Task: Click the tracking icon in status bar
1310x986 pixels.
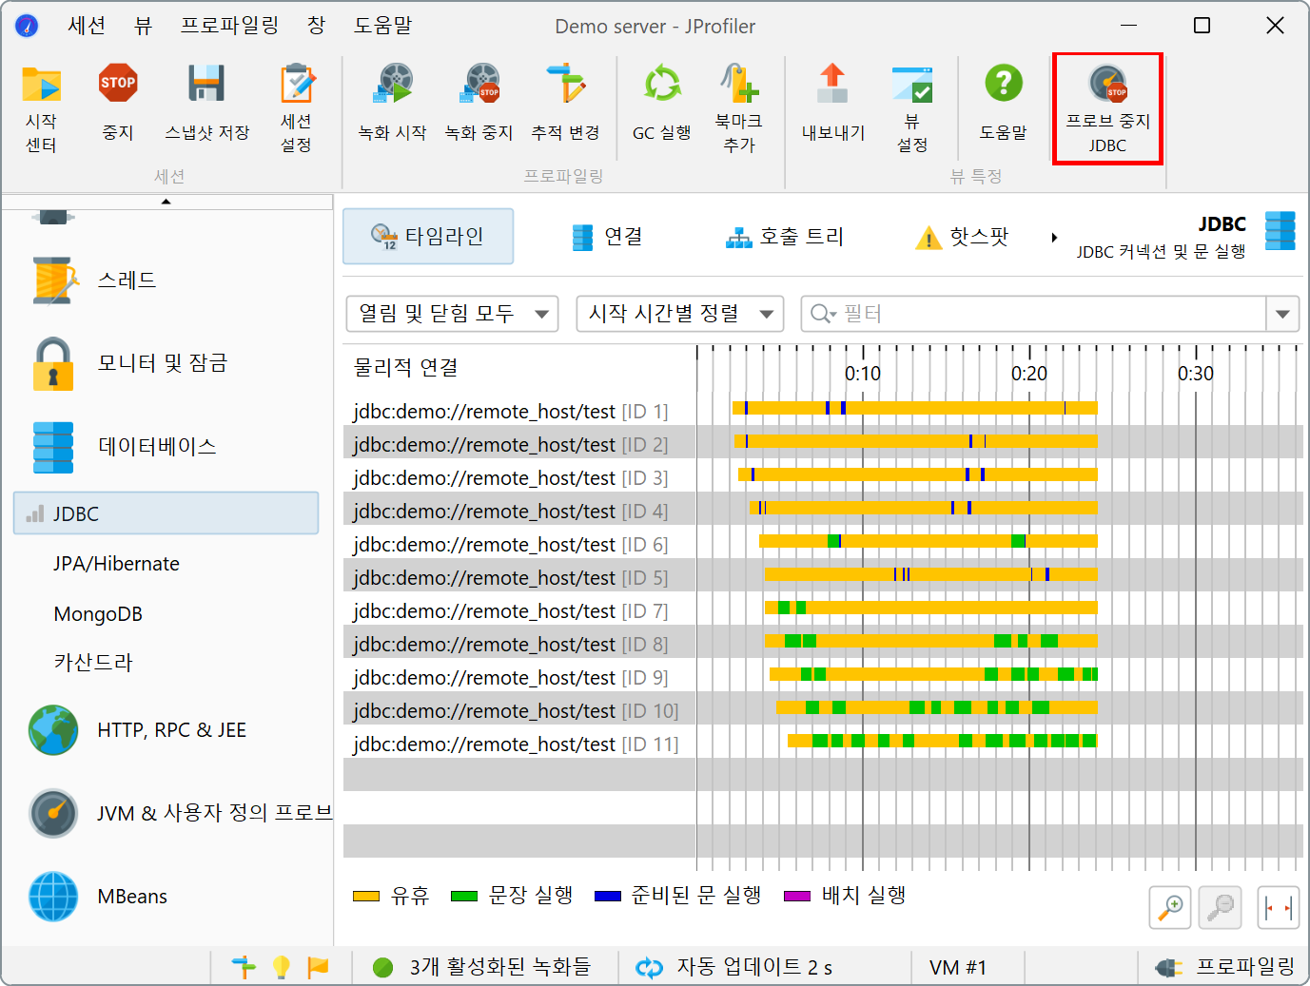Action: coord(244,967)
